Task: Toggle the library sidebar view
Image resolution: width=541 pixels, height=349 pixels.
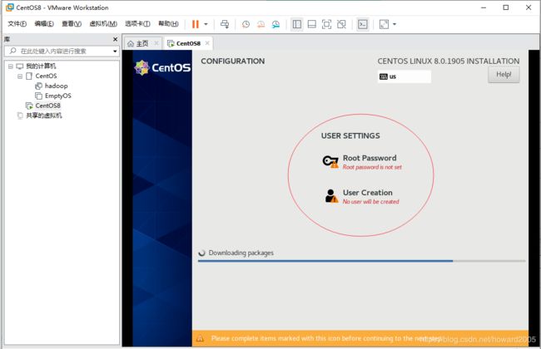Action: tap(297, 24)
